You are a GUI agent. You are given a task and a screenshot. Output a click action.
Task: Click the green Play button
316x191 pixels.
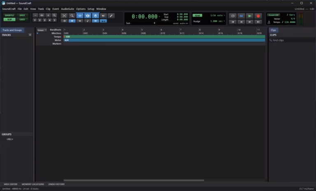tap(250, 16)
